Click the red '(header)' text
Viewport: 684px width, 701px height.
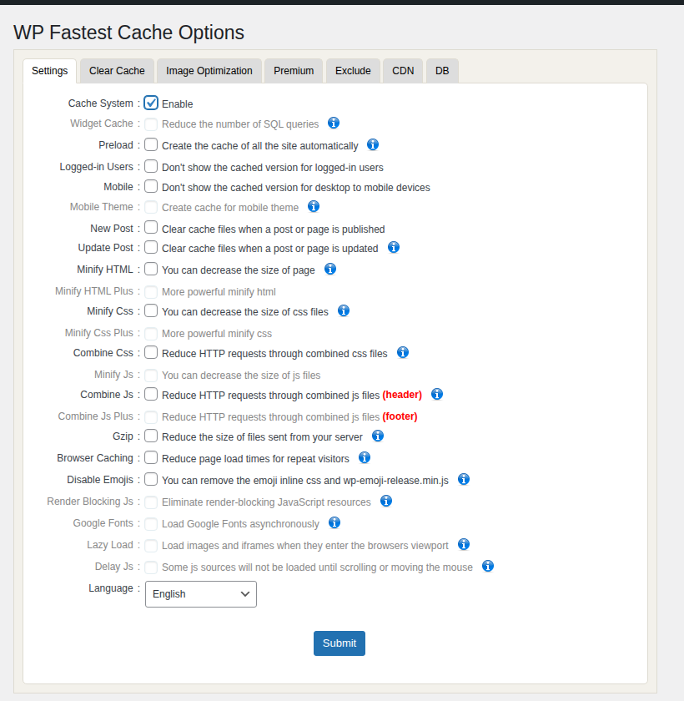click(402, 395)
